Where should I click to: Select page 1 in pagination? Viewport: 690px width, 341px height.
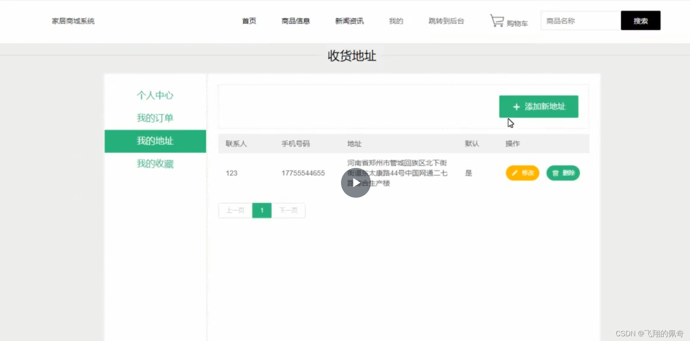tap(262, 210)
